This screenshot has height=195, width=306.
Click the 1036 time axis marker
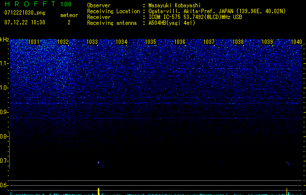pos(180,42)
